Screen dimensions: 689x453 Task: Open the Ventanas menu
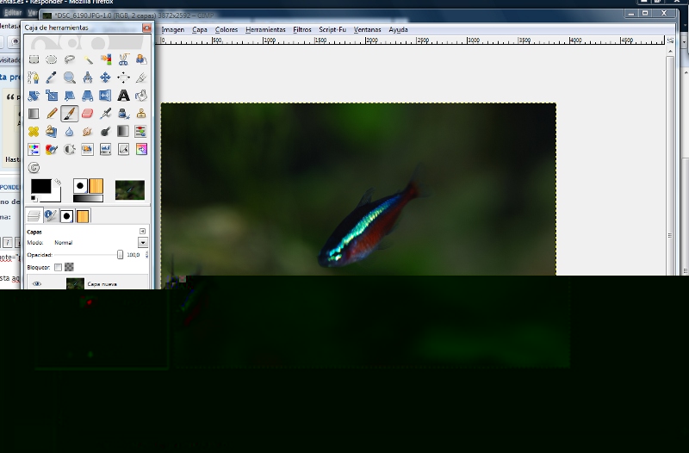(x=368, y=29)
